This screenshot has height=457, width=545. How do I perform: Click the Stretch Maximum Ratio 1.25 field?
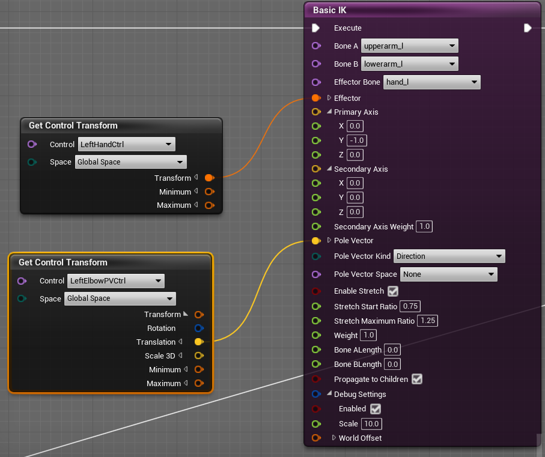427,321
